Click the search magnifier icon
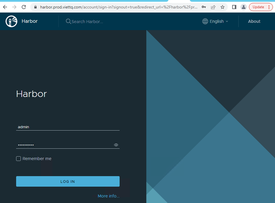Image resolution: width=275 pixels, height=203 pixels. (x=68, y=21)
